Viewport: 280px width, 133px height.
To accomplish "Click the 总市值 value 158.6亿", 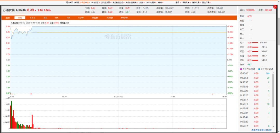I will (219, 8).
